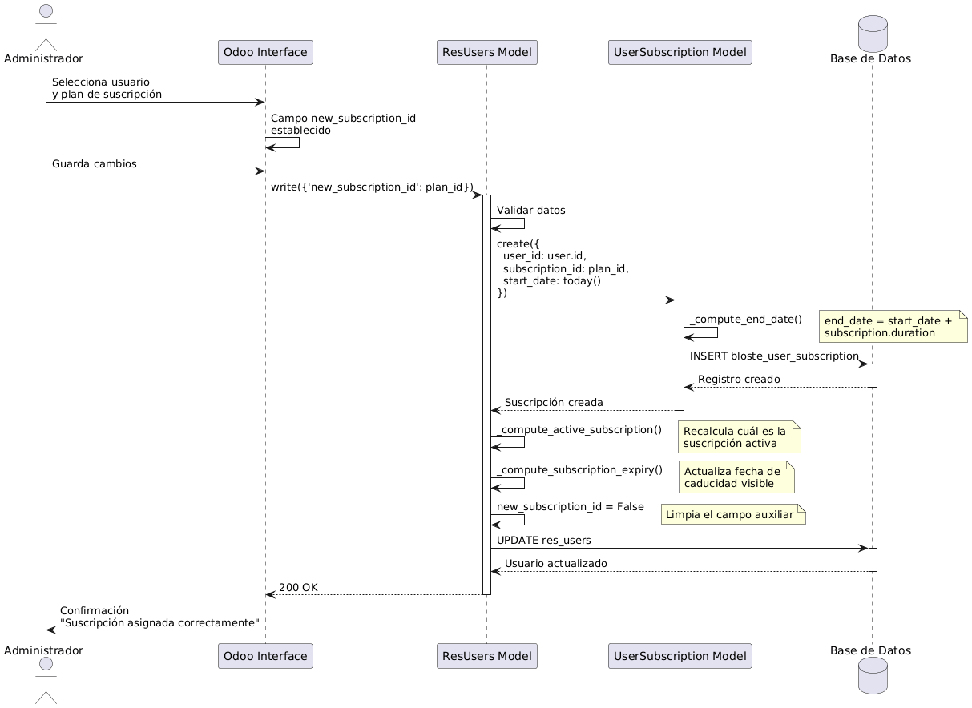Select the bottom Odoo Interface participant box
972x708 pixels.
[265, 656]
